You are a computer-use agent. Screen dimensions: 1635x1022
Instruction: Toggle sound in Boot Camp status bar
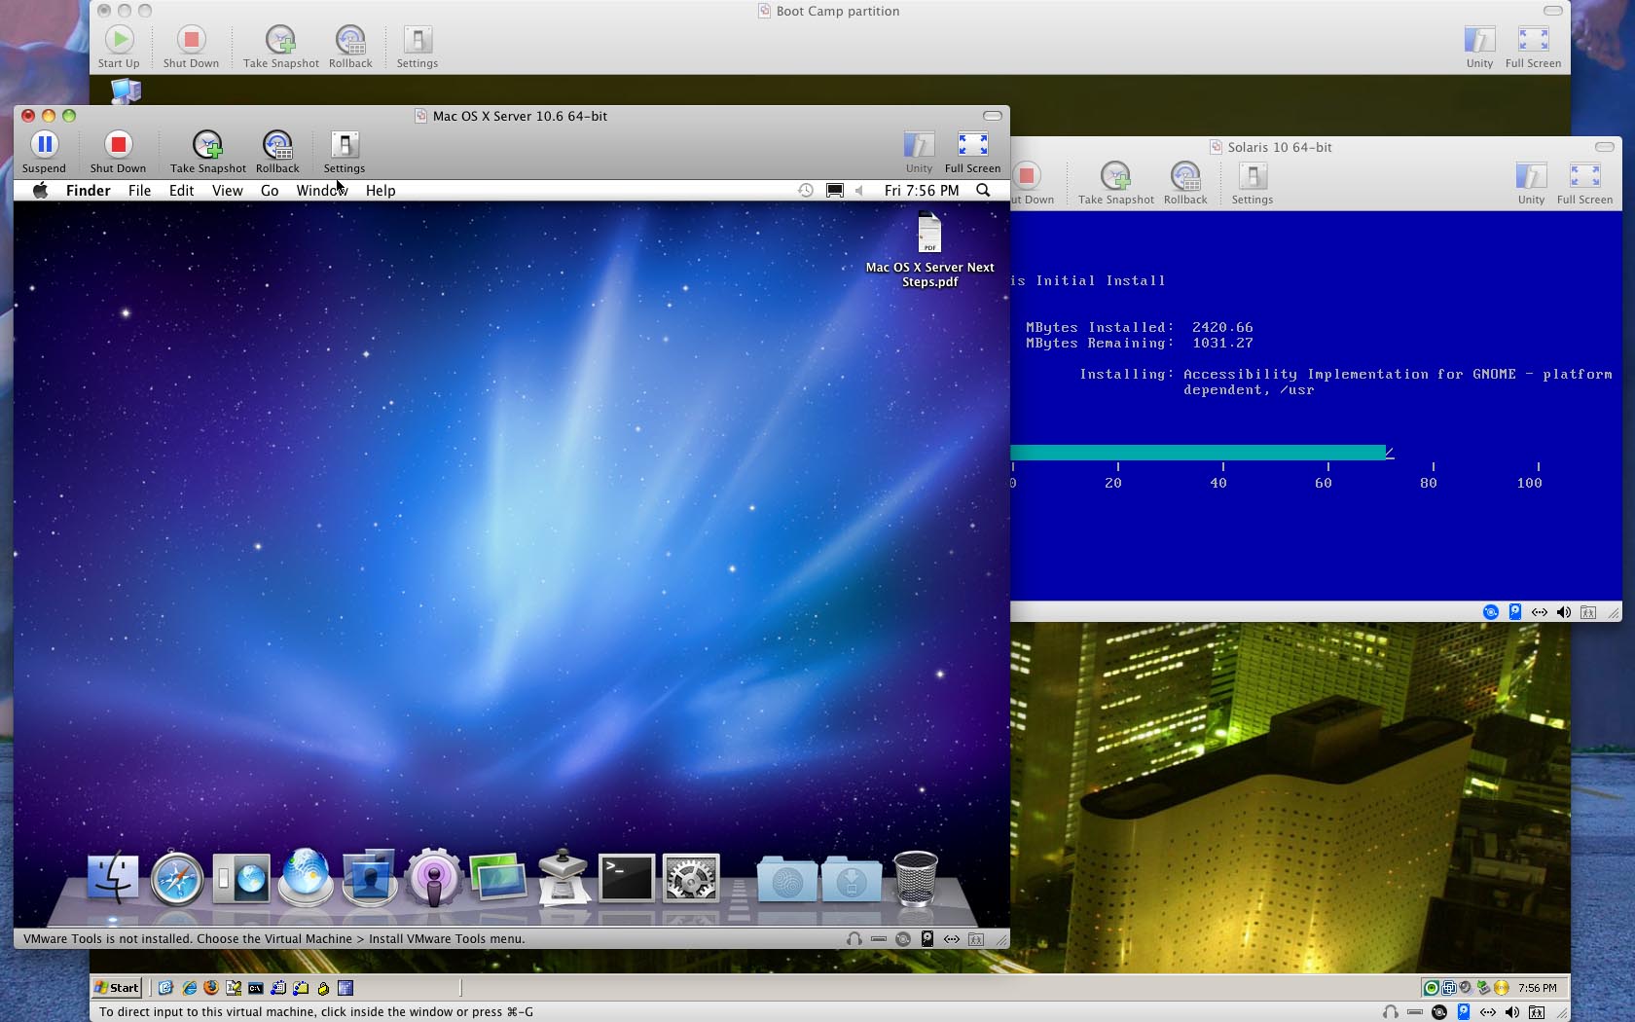point(1511,1012)
